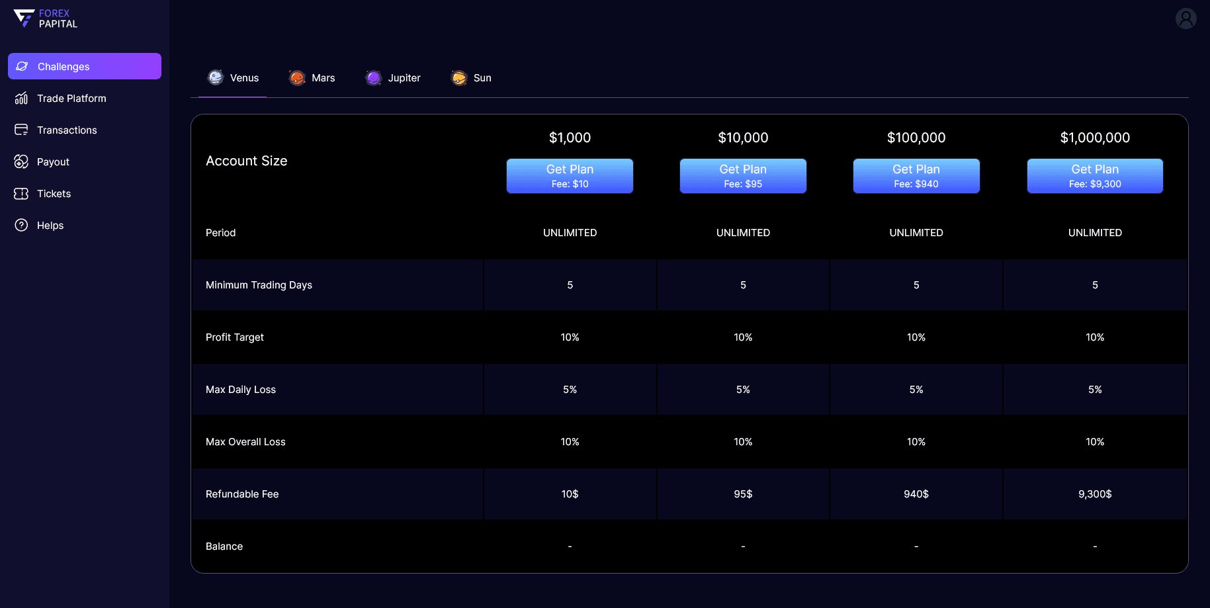Viewport: 1210px width, 608px height.
Task: Open the Helps section
Action: click(85, 225)
